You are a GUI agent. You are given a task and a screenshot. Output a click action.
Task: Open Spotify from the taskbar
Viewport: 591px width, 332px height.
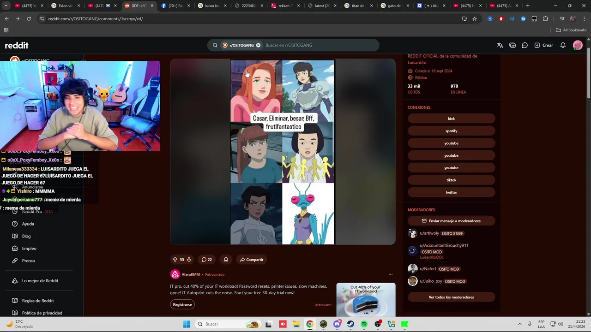[x=364, y=324]
